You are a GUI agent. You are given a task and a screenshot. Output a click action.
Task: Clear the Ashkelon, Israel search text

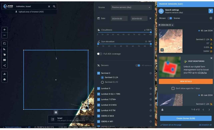[x=49, y=6]
